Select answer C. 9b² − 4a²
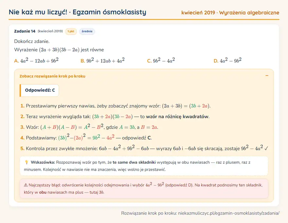The height and width of the screenshot is (223, 288). tap(161, 60)
